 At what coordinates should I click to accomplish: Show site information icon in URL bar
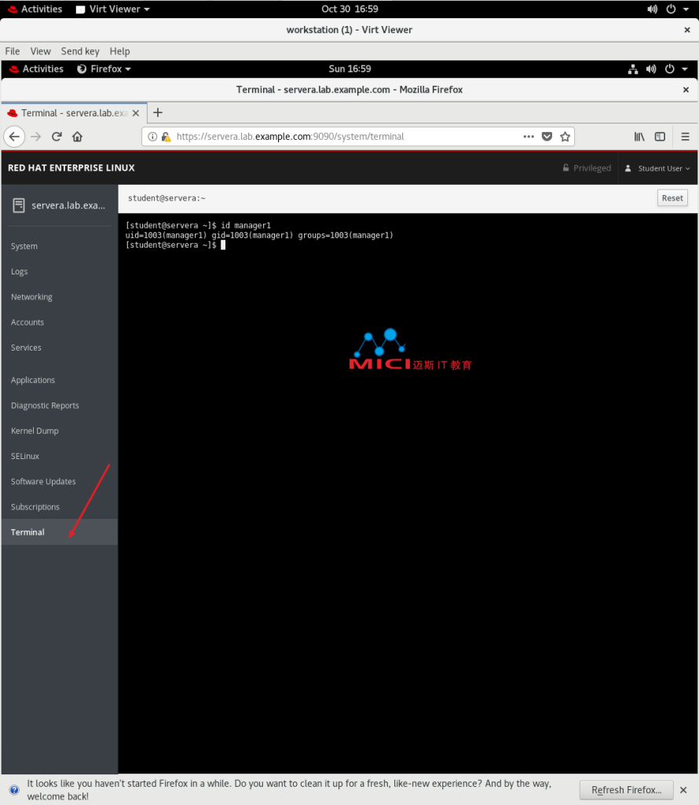pos(152,137)
